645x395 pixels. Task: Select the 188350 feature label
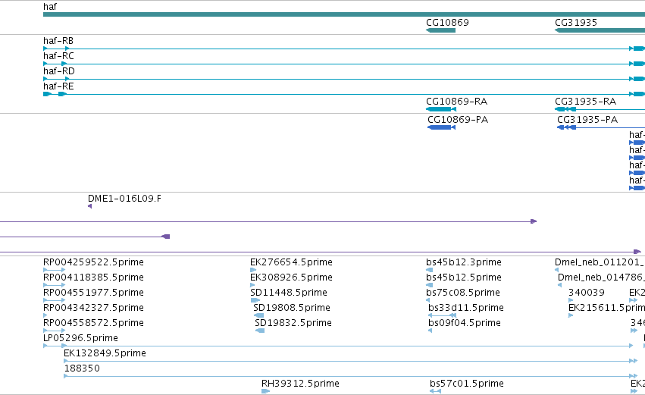coord(82,368)
